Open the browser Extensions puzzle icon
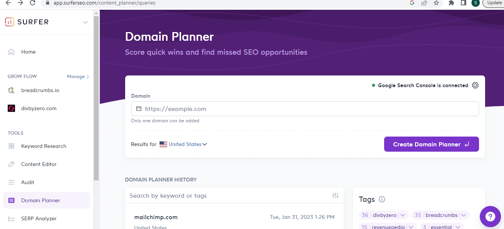Viewport: 504px width, 229px height. tap(451, 3)
